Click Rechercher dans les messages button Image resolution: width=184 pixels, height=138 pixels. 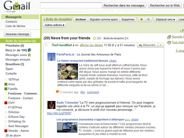pyautogui.click(x=124, y=5)
